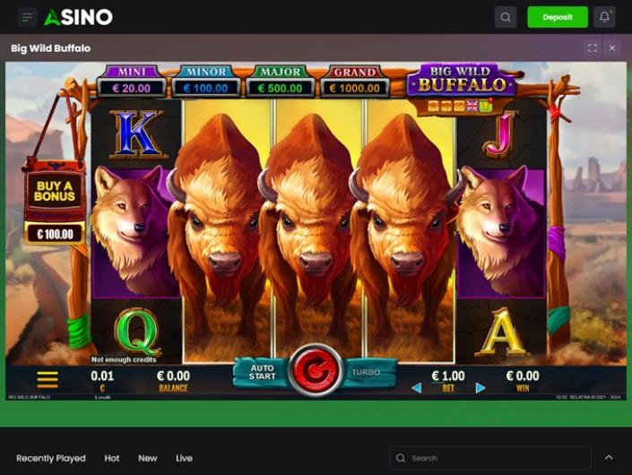
Task: Decrease the bet with left arrow
Action: pos(416,388)
